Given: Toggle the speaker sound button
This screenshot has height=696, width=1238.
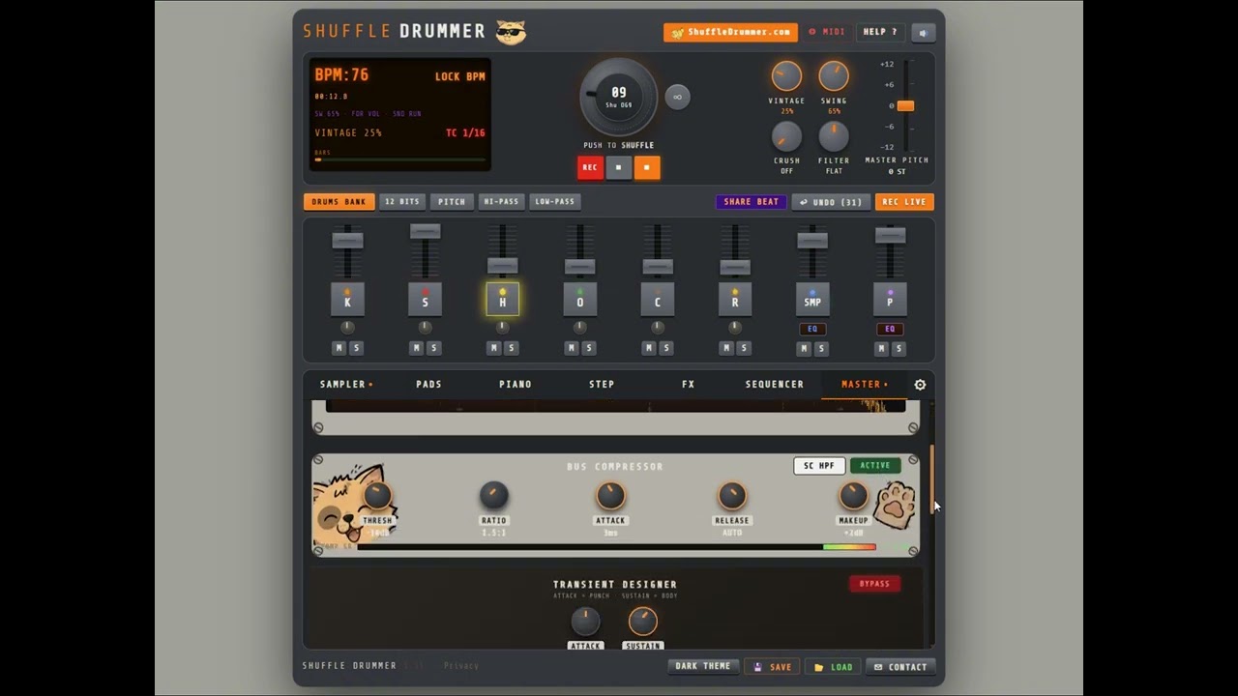Looking at the screenshot, I should point(923,32).
